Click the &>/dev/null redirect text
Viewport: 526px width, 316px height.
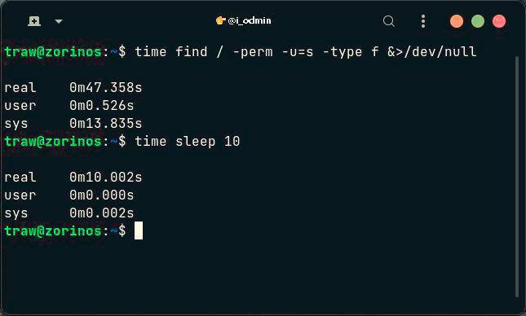(431, 52)
